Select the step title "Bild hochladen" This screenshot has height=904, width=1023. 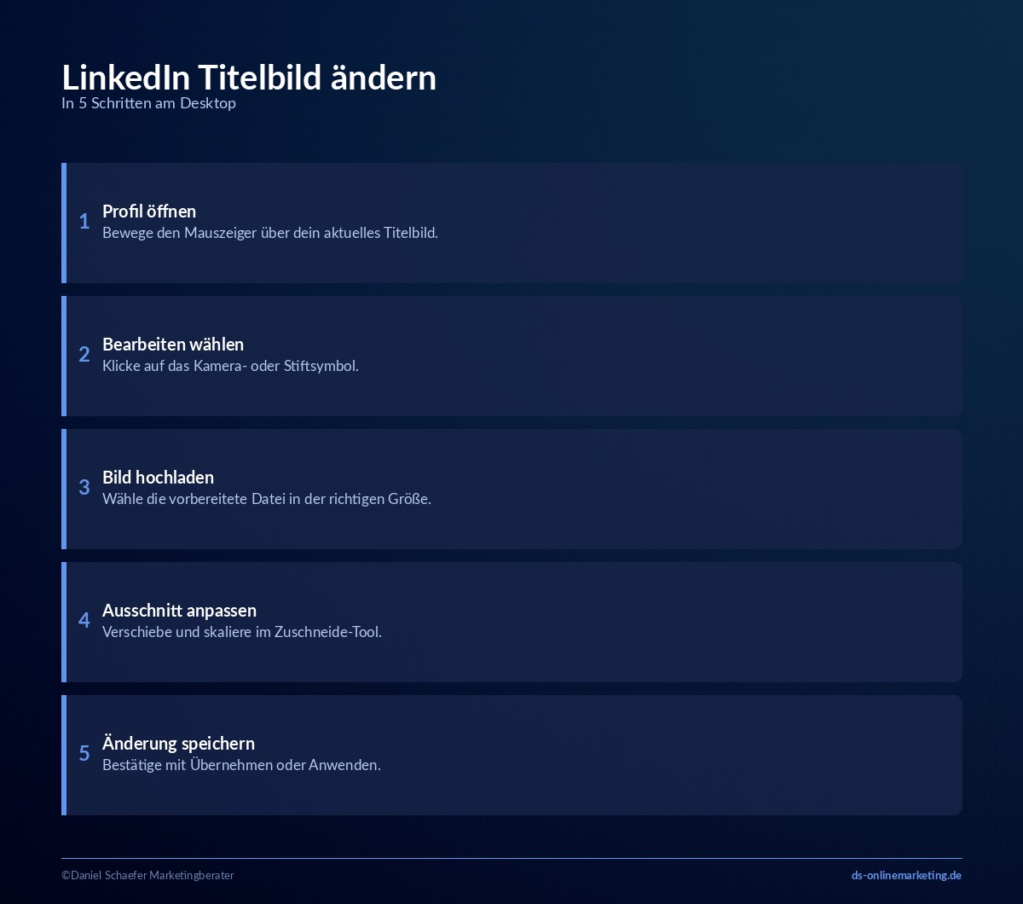pos(158,477)
